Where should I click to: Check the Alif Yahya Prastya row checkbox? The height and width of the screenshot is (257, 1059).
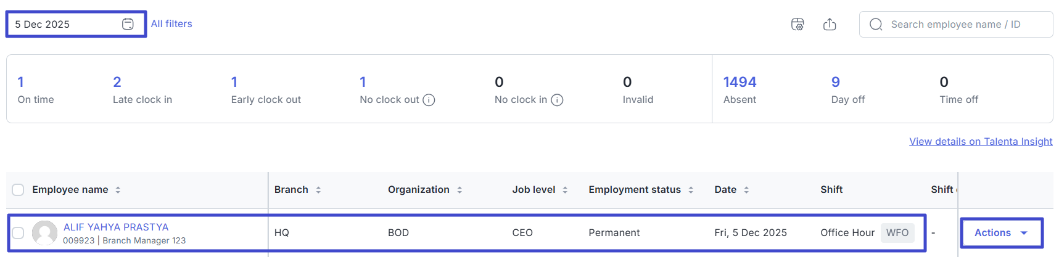[19, 233]
